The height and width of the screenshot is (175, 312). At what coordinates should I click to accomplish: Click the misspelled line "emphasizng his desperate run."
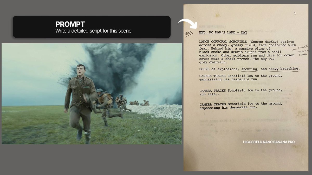[228, 108]
